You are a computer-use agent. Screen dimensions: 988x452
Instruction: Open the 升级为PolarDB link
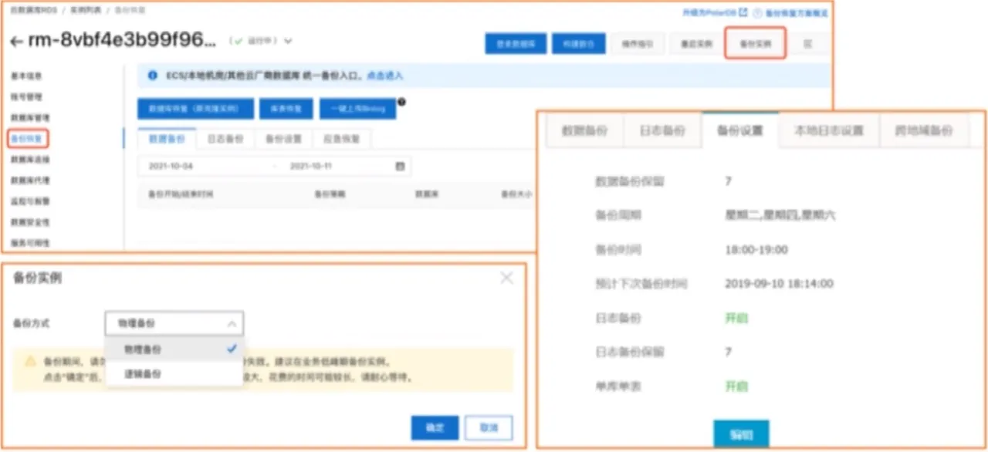(x=709, y=12)
